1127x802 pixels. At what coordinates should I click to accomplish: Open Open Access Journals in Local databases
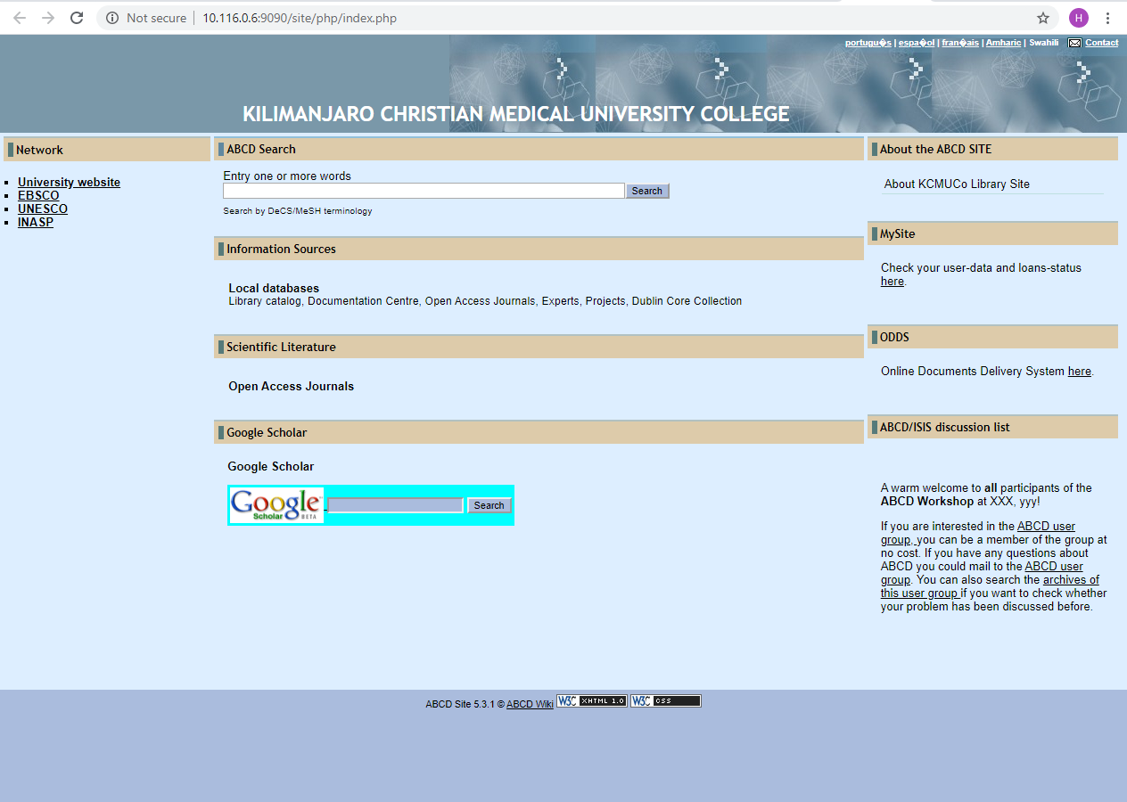480,301
